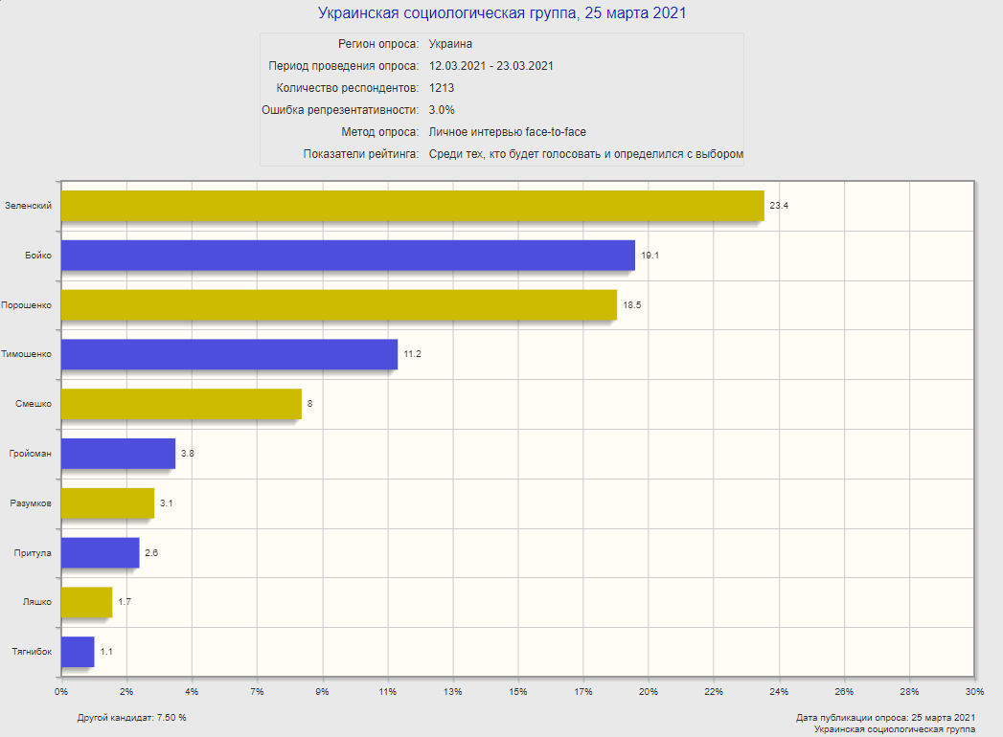Click the 30% mark on the x-axis

(x=974, y=691)
